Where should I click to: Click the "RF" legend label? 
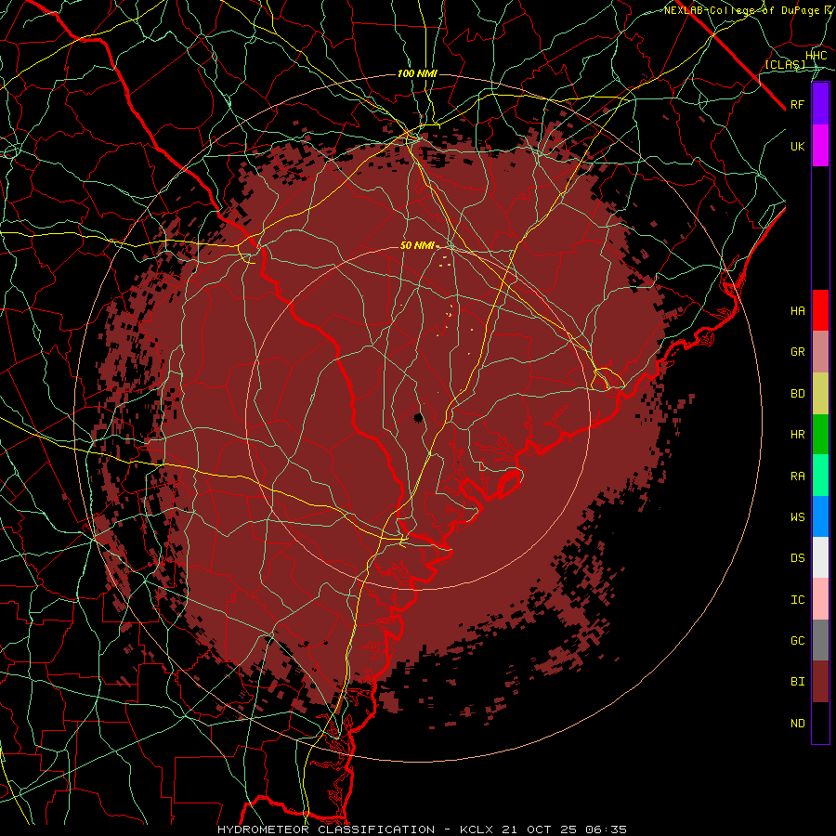pos(798,105)
